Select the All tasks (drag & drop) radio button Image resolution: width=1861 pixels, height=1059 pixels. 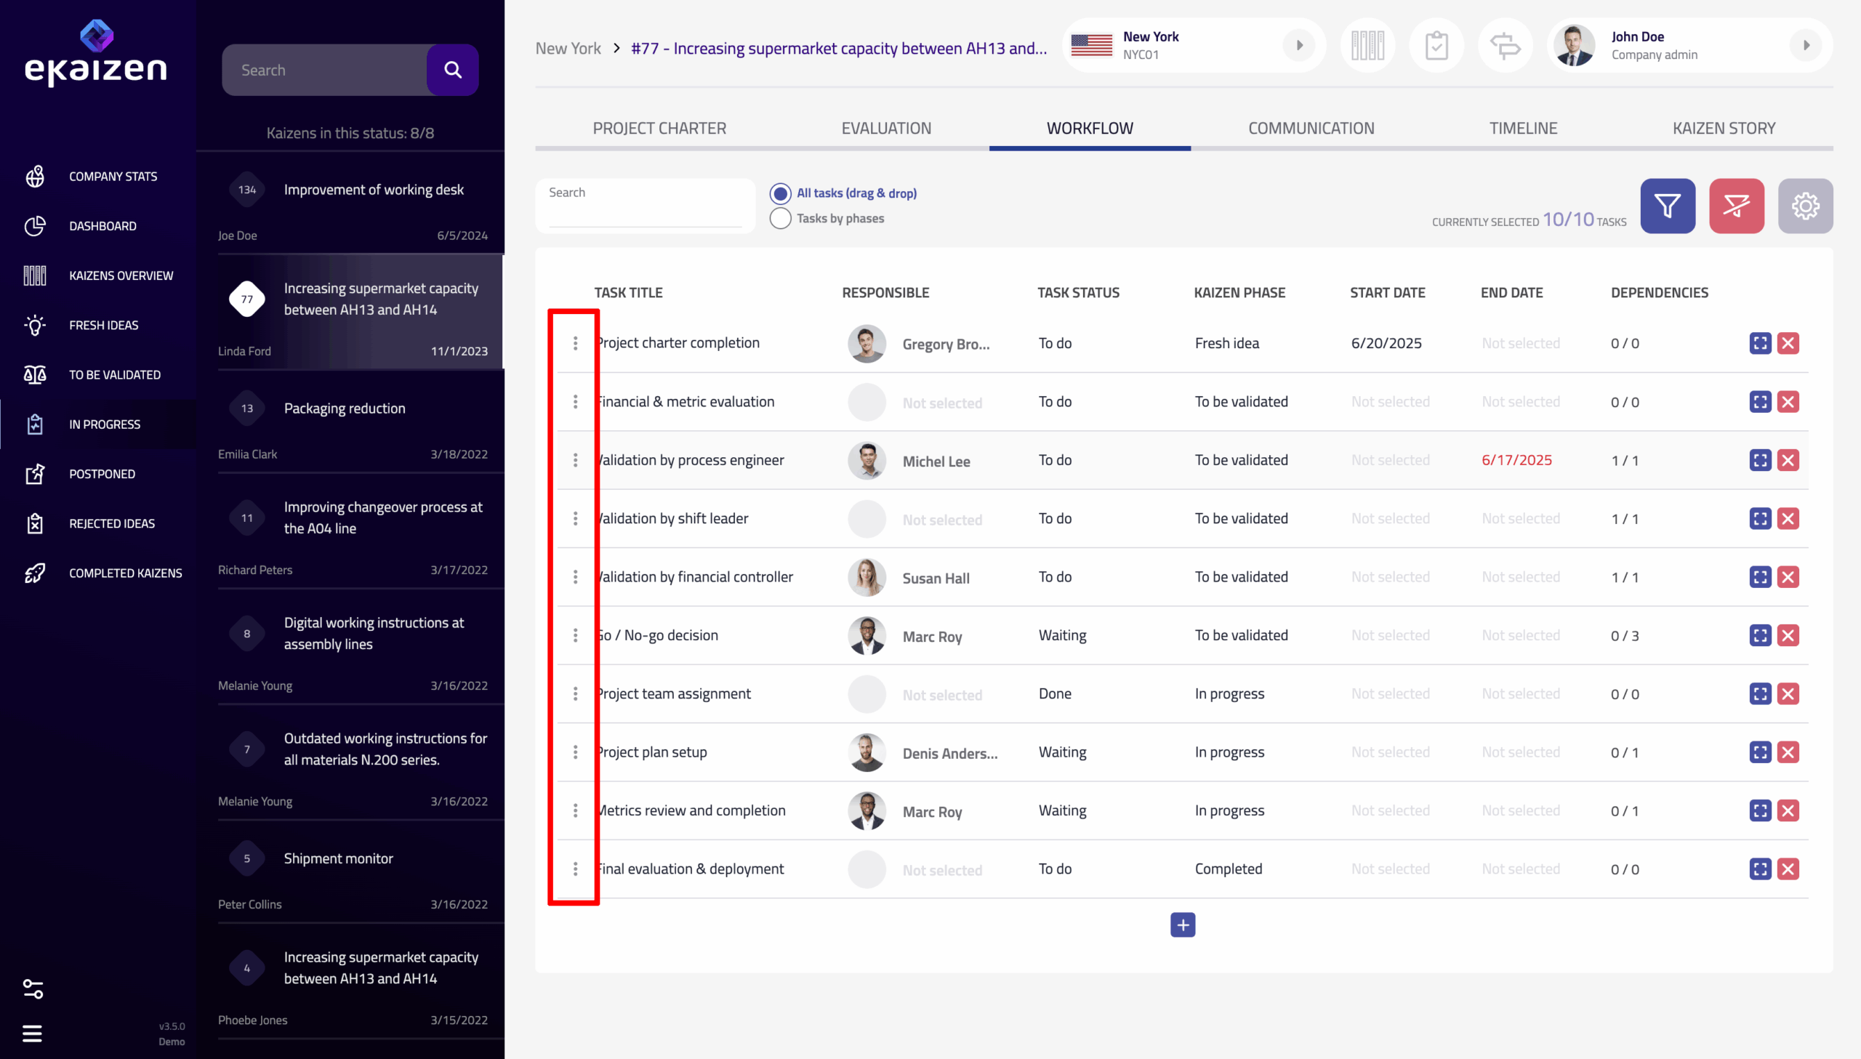click(780, 193)
